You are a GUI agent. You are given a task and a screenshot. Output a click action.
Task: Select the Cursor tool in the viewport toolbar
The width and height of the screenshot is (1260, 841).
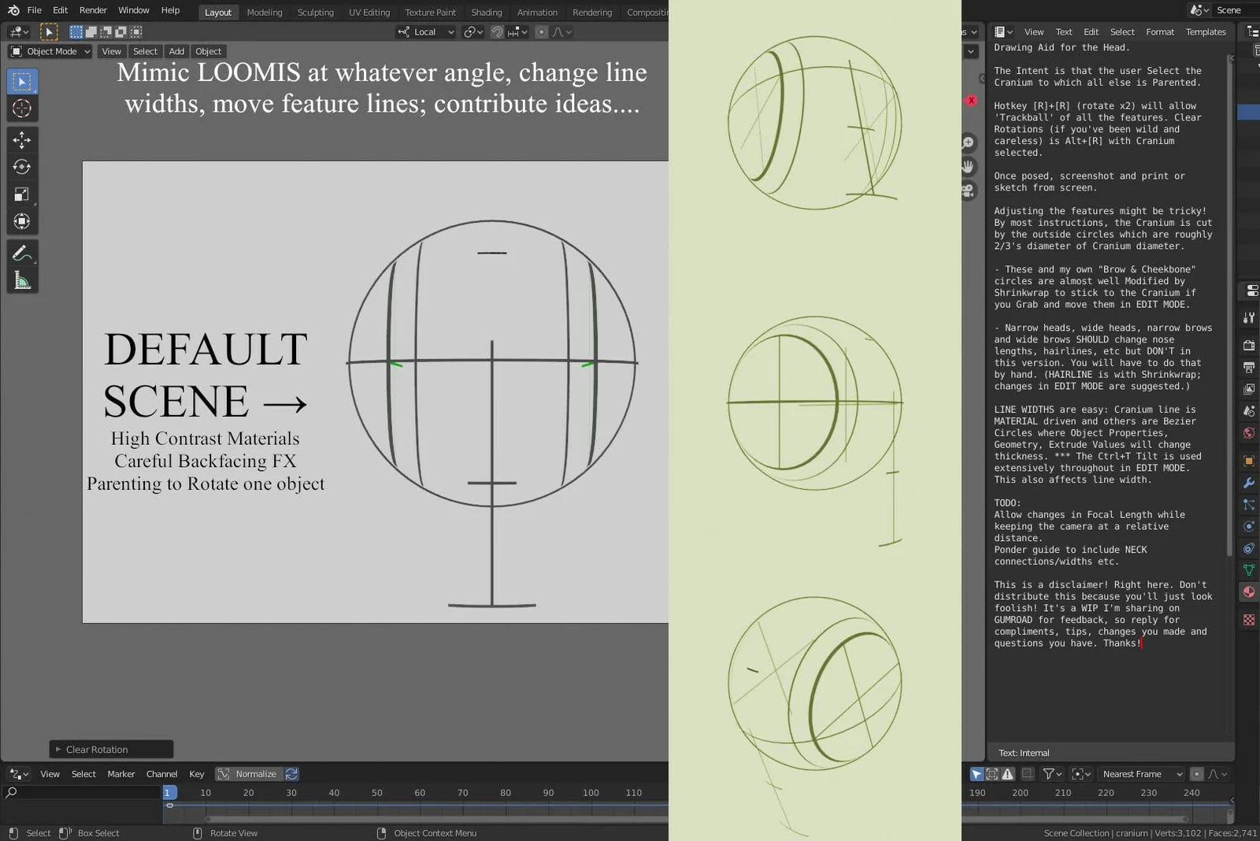(x=22, y=109)
